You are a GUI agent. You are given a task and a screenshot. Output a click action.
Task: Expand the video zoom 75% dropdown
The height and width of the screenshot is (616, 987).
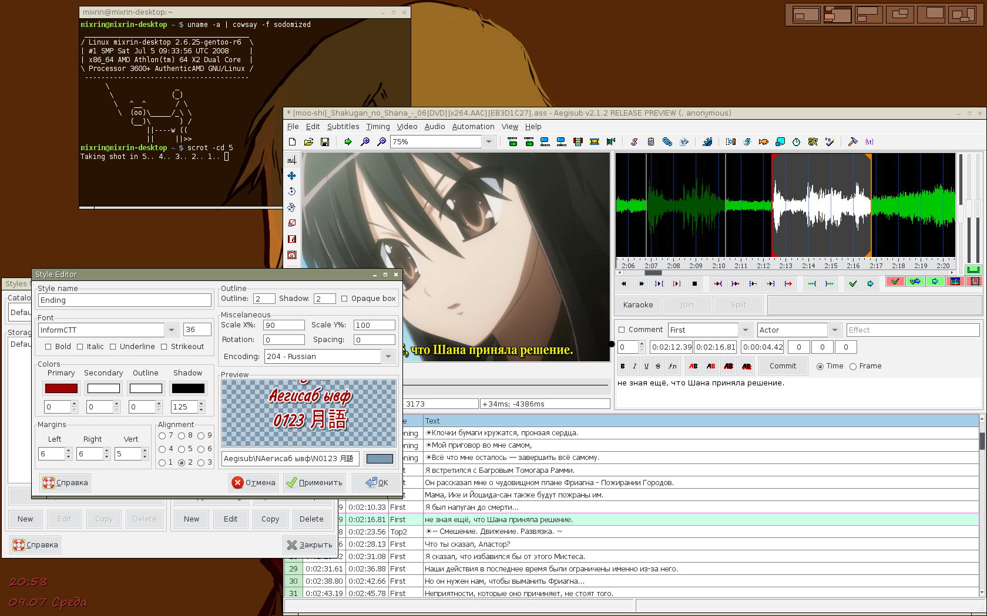coord(488,141)
